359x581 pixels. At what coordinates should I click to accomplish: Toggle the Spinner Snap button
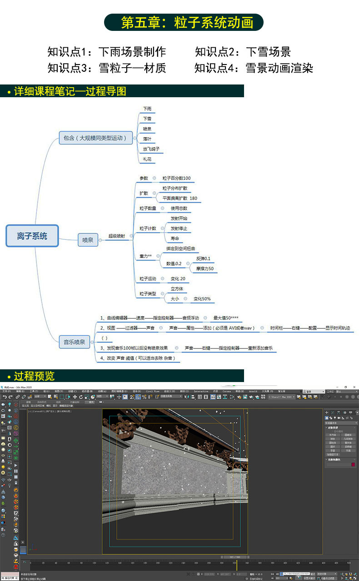(150, 397)
